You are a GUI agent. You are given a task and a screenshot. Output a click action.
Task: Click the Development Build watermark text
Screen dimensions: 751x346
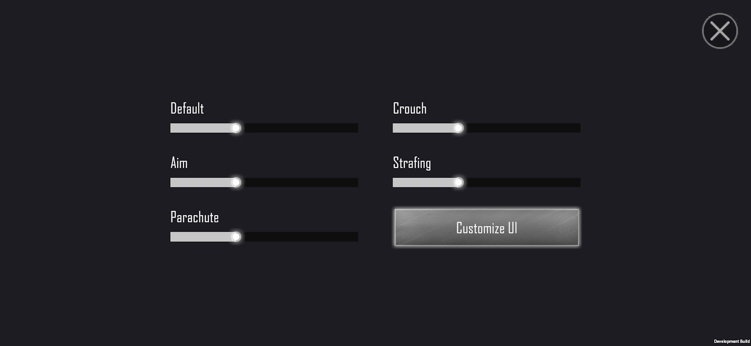[731, 342]
